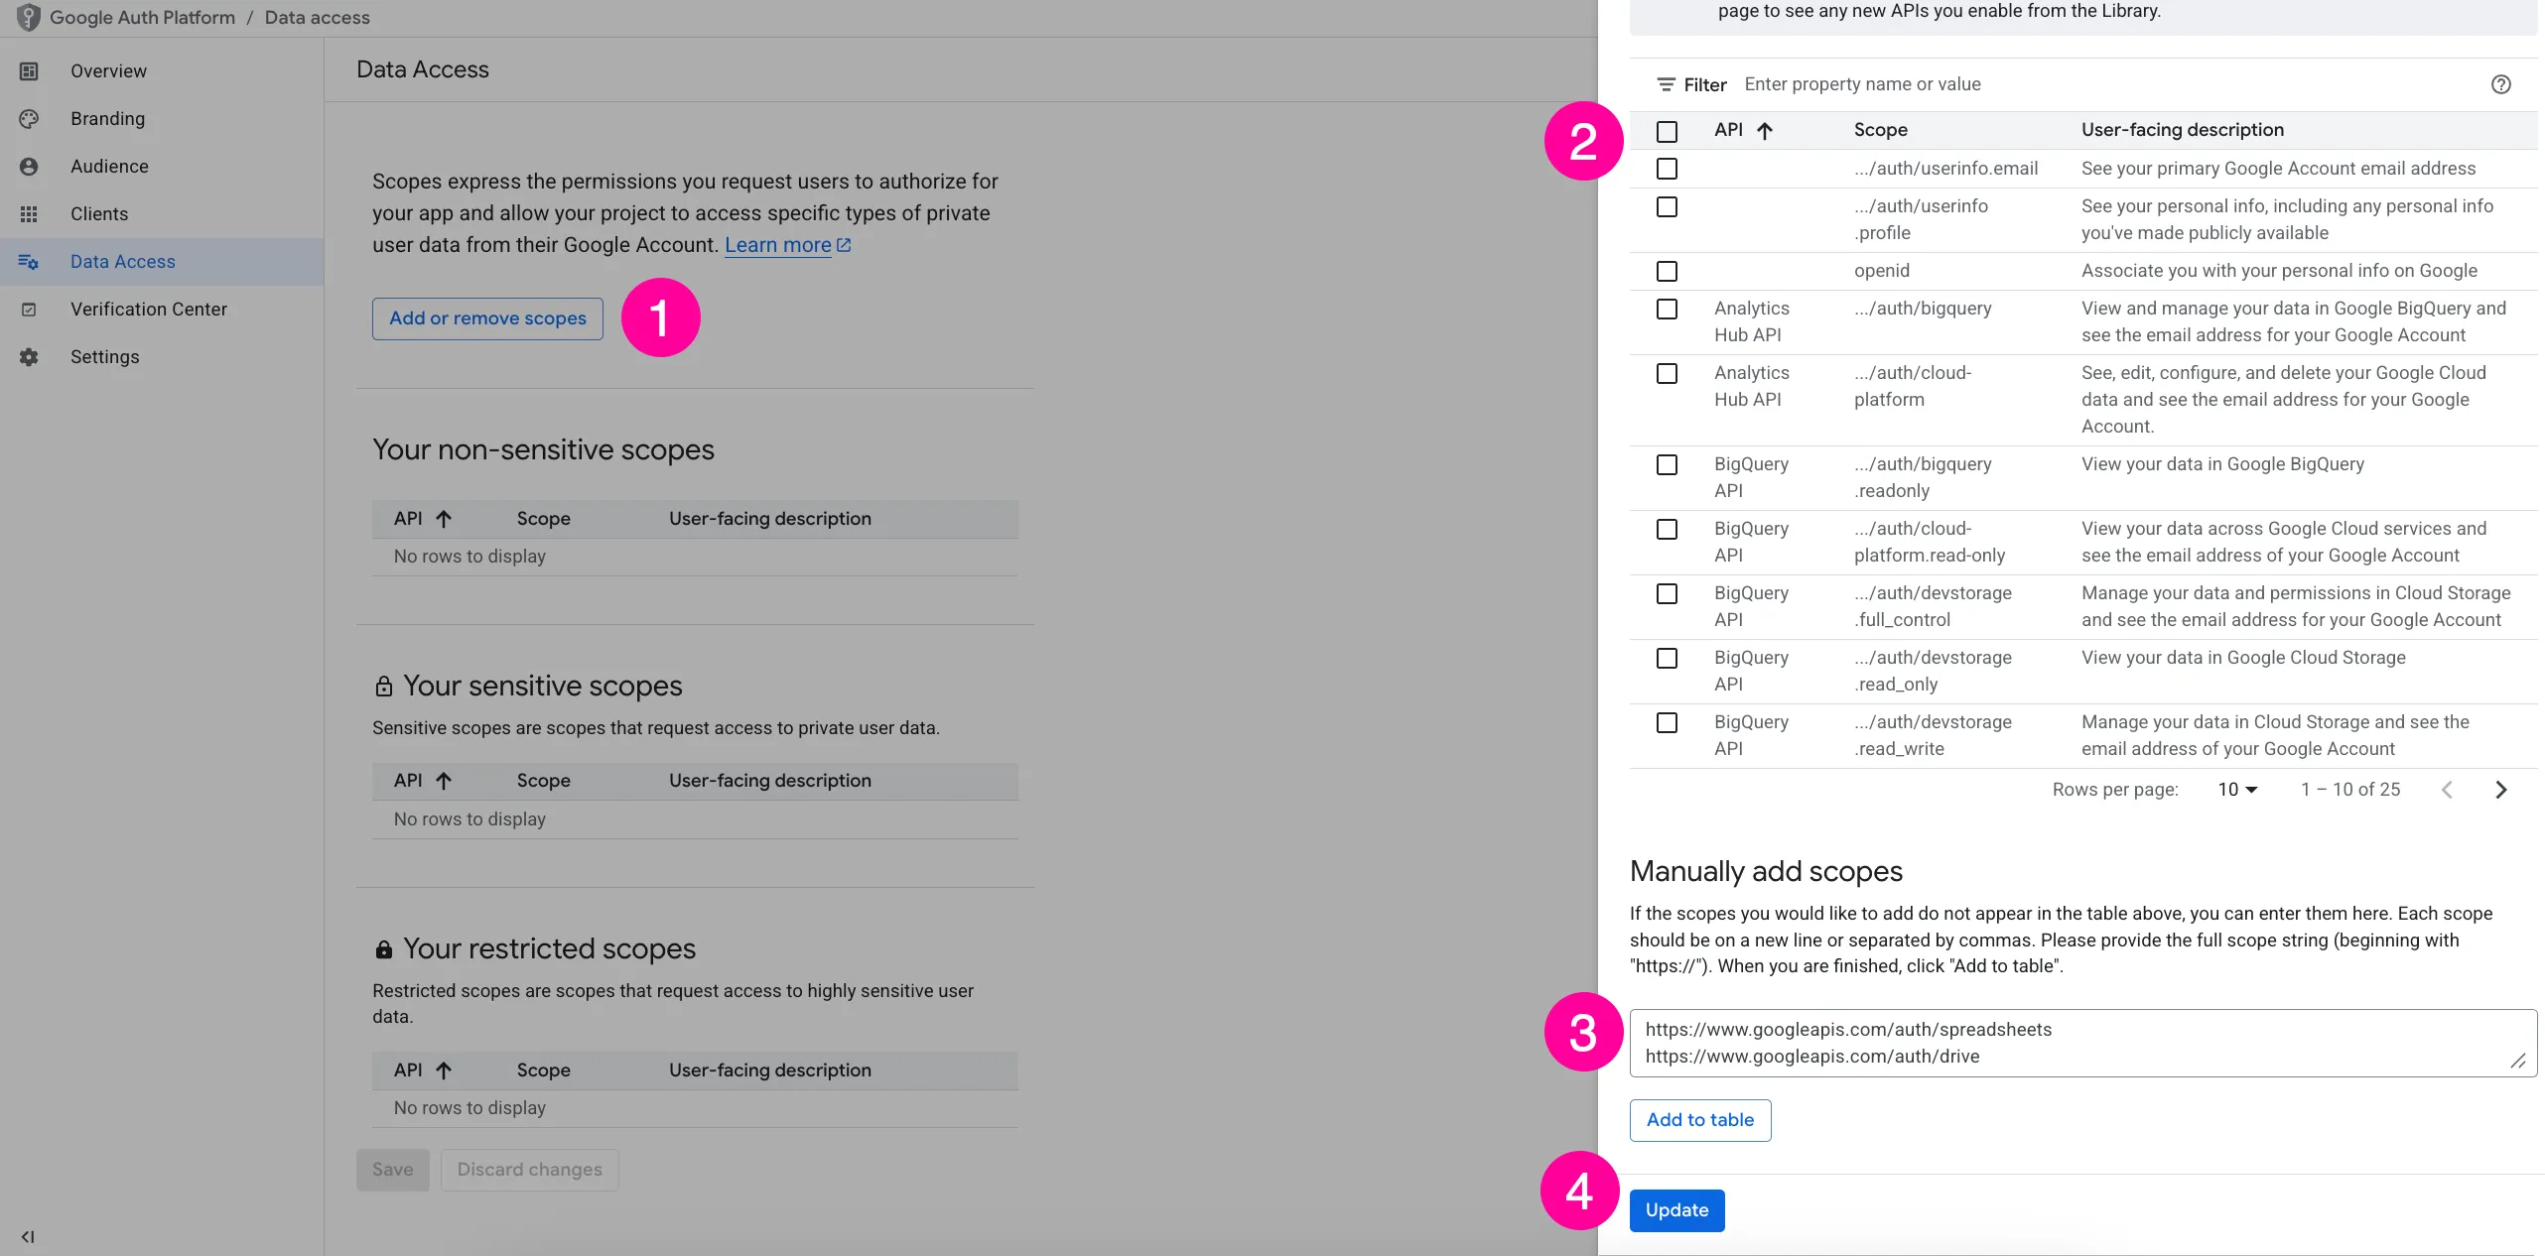Click the '1 – 10 of 25' pagination text
This screenshot has height=1256, width=2545.
[2350, 790]
